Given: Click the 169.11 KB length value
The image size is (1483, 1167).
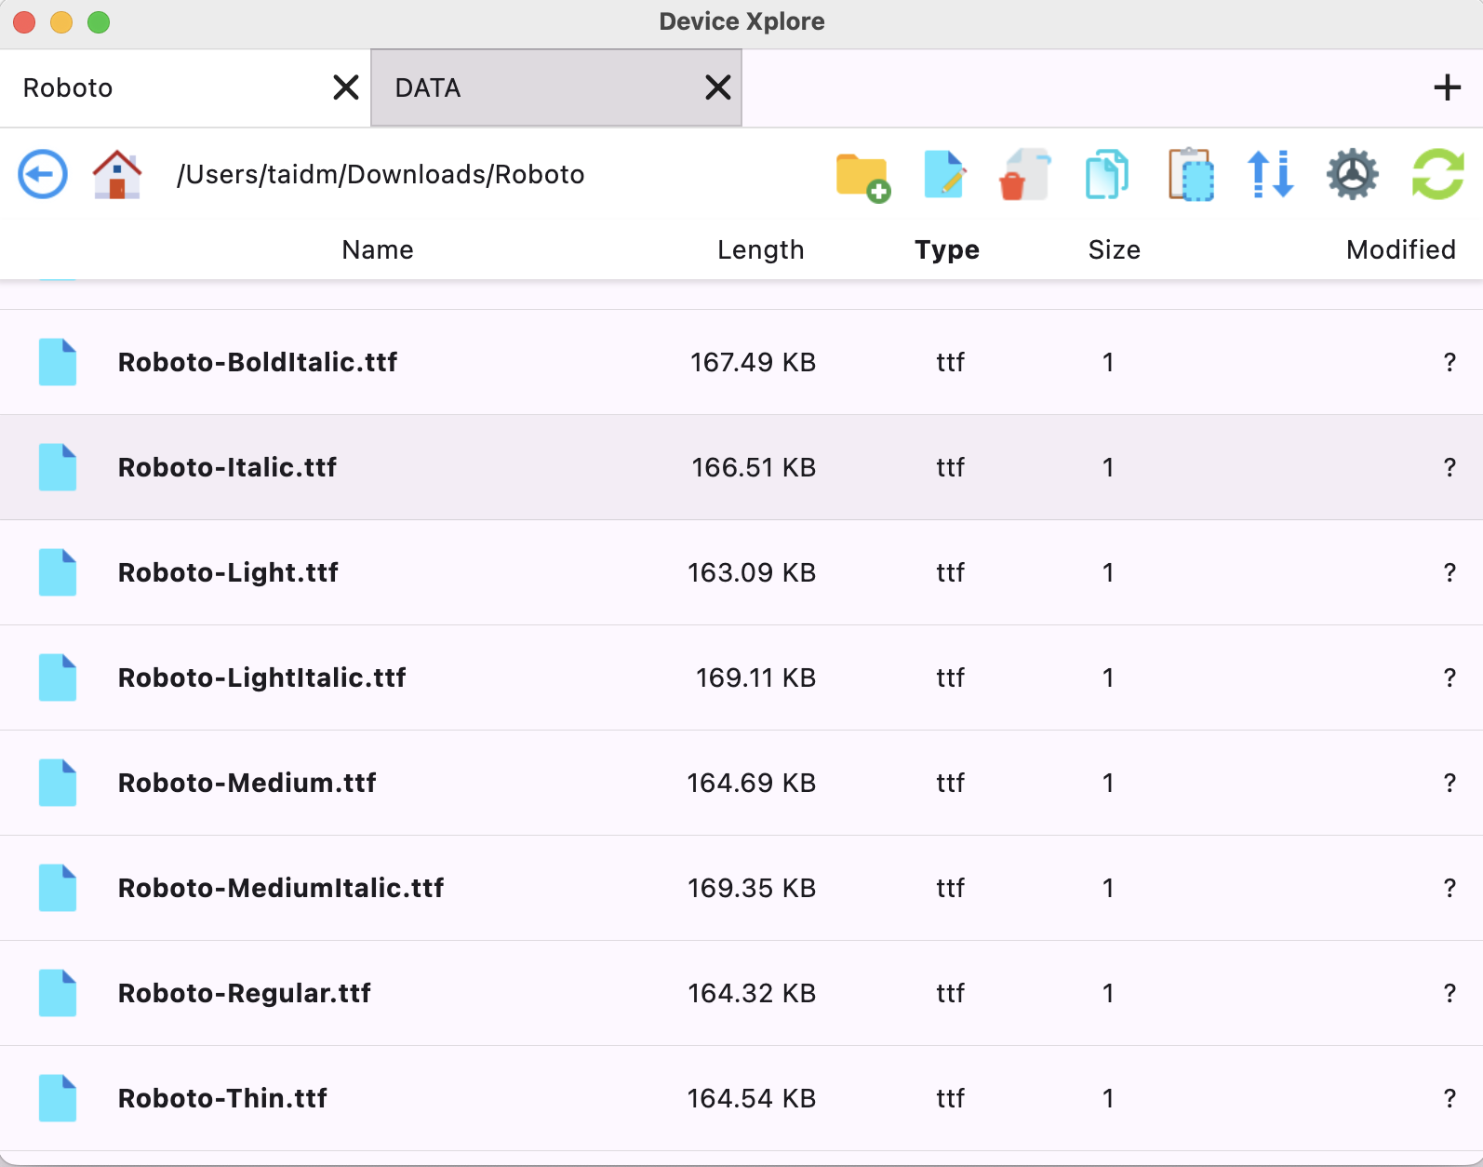Looking at the screenshot, I should (x=755, y=677).
